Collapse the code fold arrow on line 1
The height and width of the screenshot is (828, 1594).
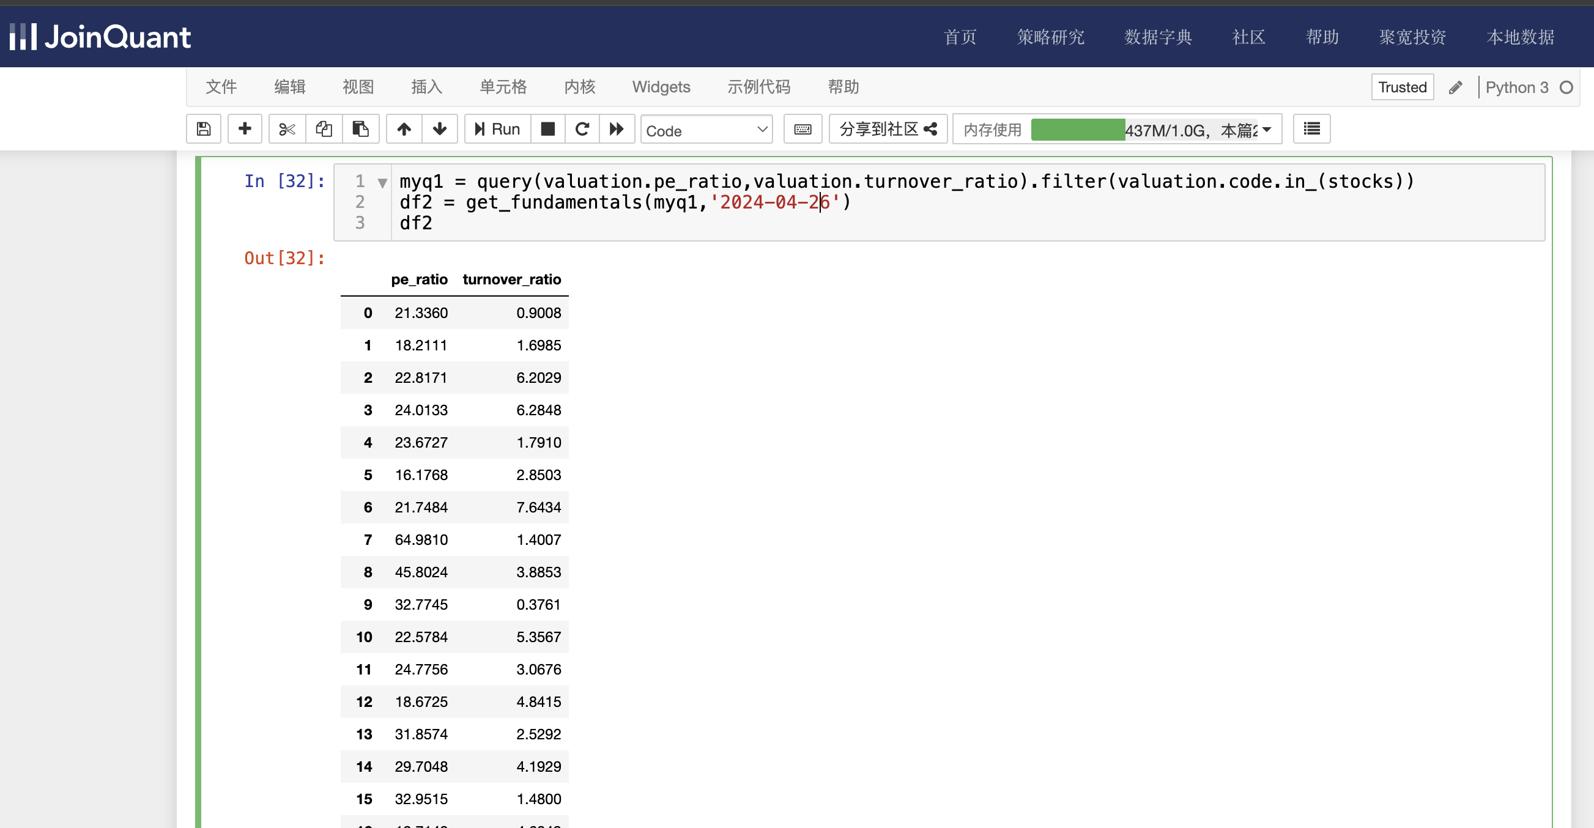[382, 183]
